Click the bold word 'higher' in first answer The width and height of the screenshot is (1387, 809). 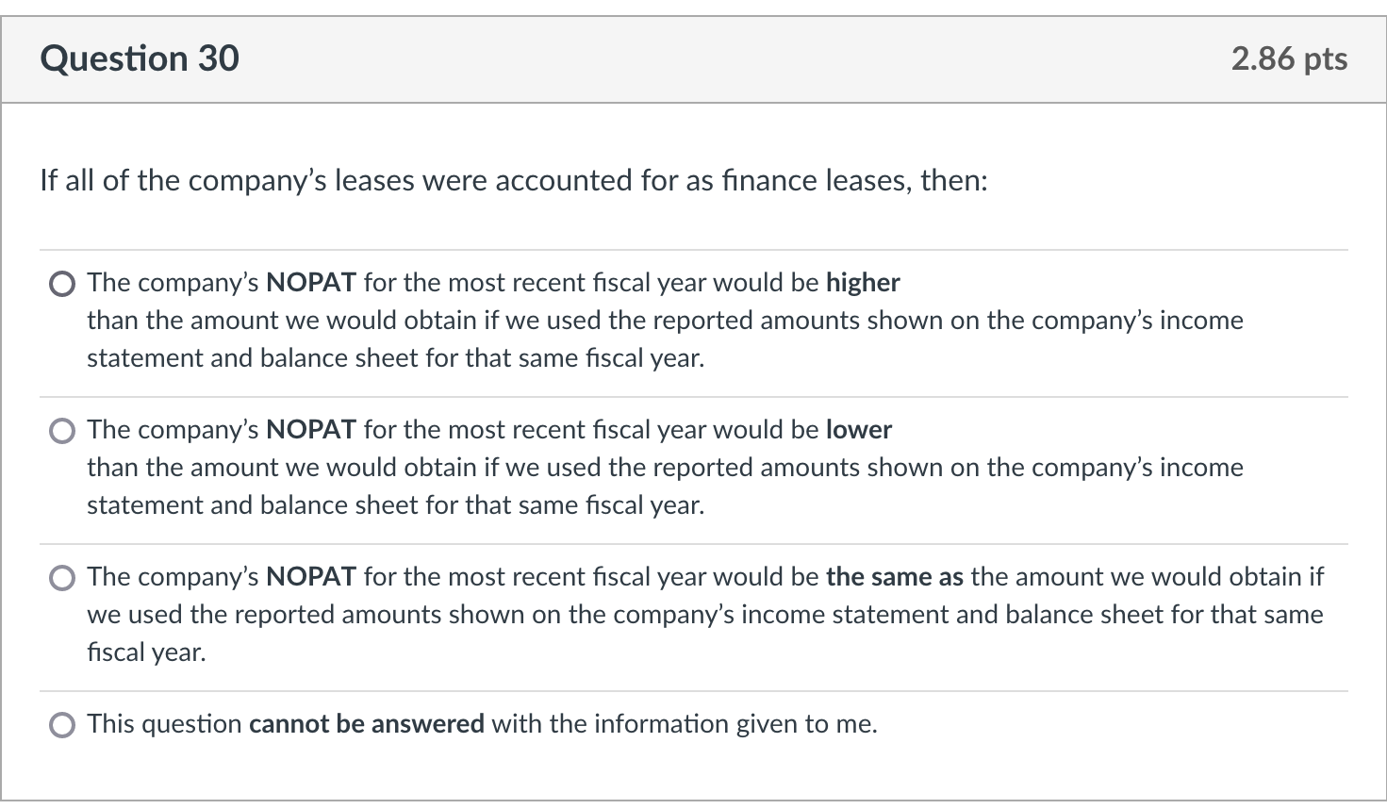[863, 283]
